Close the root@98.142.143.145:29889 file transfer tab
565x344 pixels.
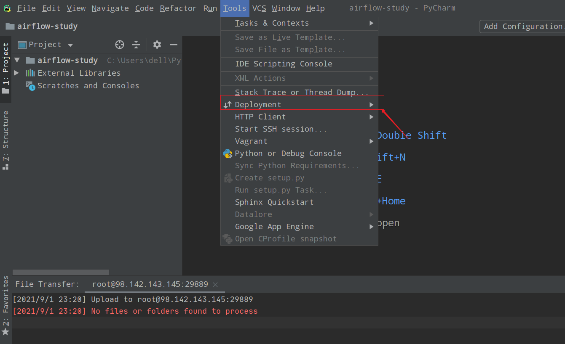215,285
